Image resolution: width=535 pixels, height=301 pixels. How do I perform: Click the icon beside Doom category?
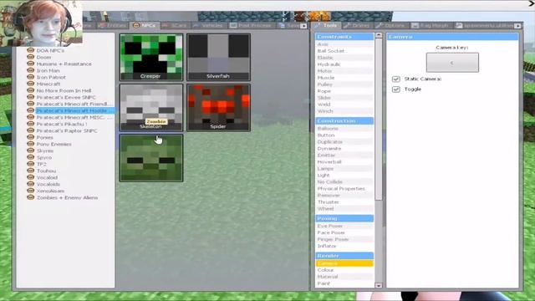[31, 57]
